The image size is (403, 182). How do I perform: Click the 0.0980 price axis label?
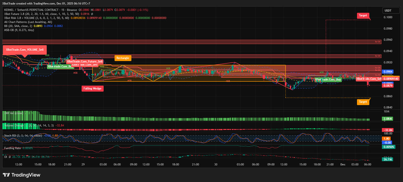[x=388, y=28]
